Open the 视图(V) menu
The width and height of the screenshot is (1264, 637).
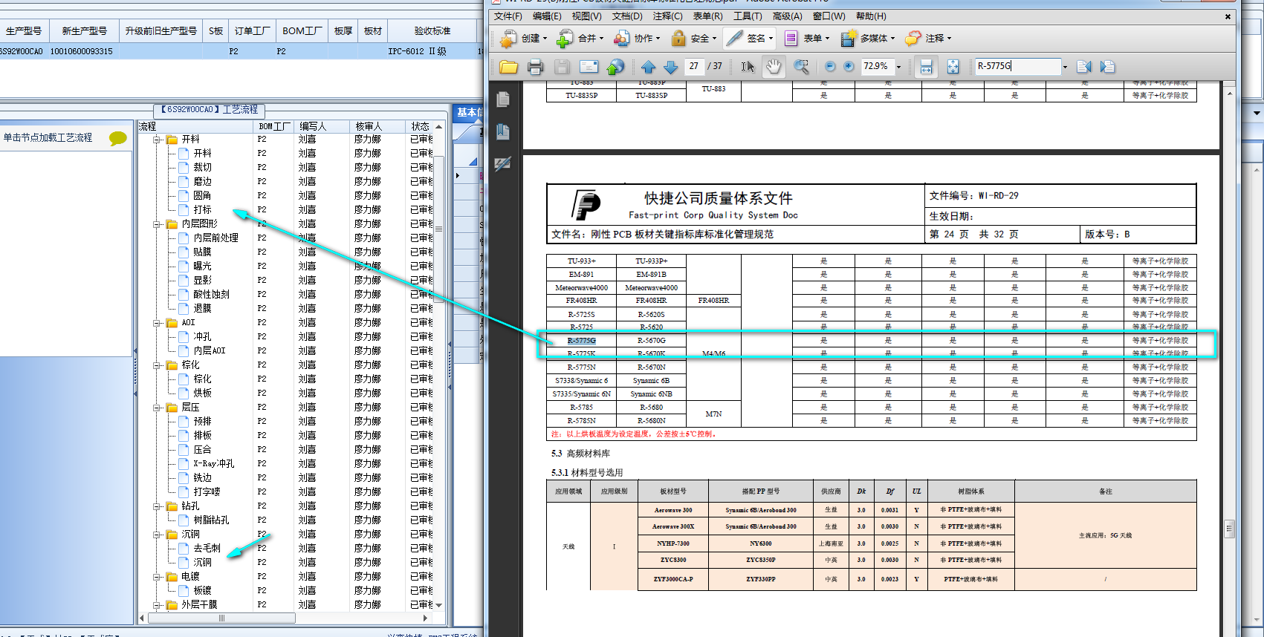[586, 16]
